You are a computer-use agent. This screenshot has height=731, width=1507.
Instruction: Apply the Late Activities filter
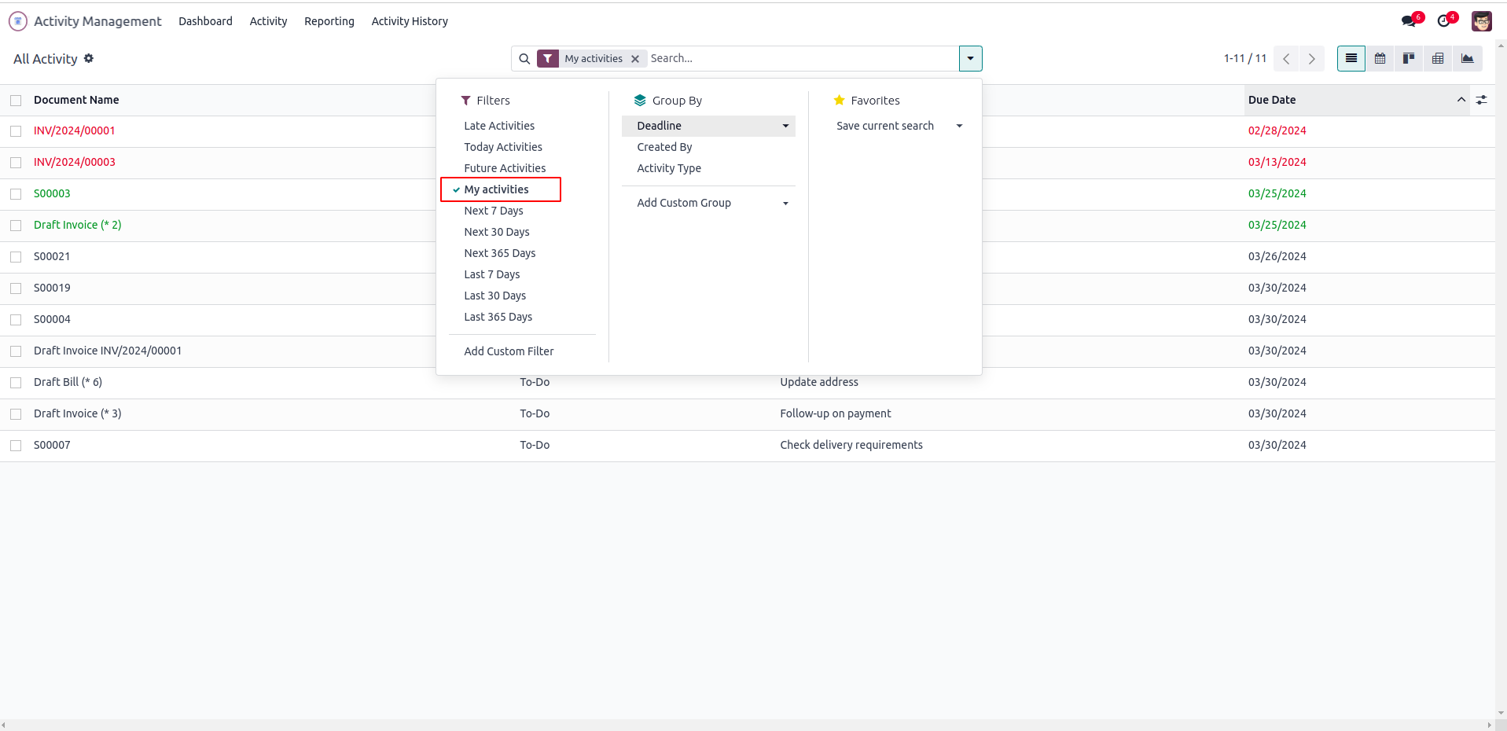(x=499, y=126)
